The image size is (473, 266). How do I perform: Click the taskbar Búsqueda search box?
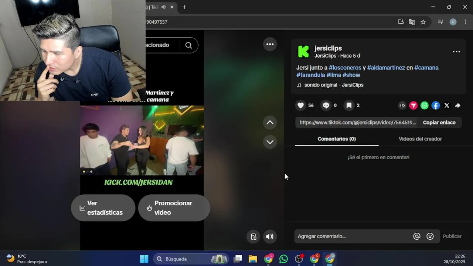coord(191,259)
